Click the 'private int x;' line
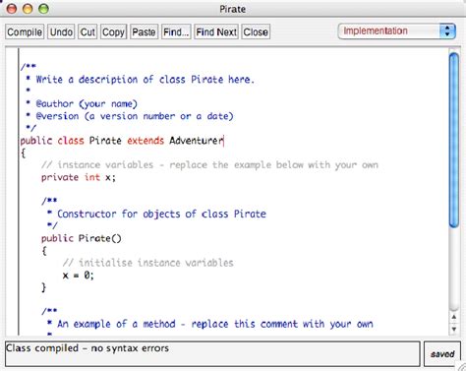Viewport: 466px width, 371px height. [x=79, y=177]
